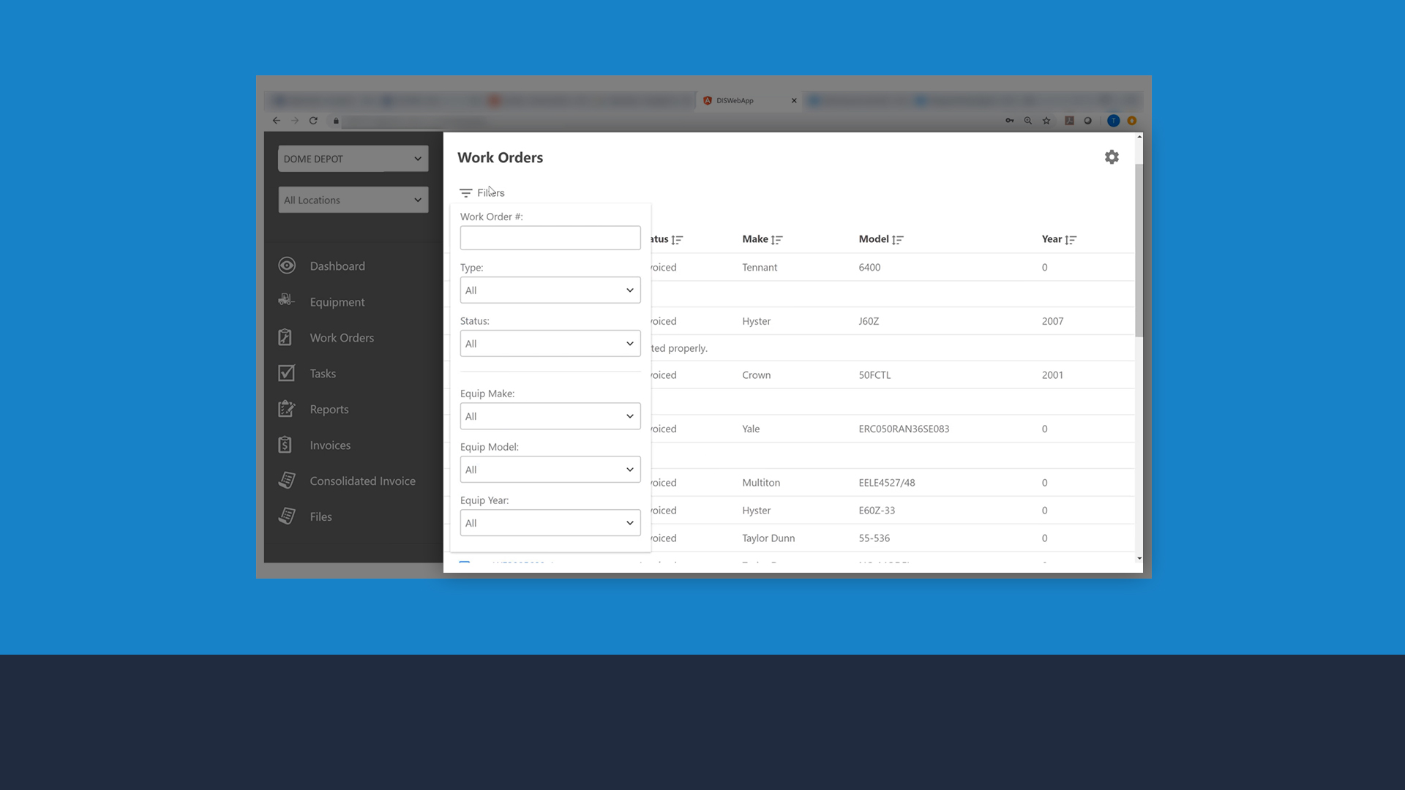
Task: Click the Taylor Dunn make cell
Action: tap(768, 538)
